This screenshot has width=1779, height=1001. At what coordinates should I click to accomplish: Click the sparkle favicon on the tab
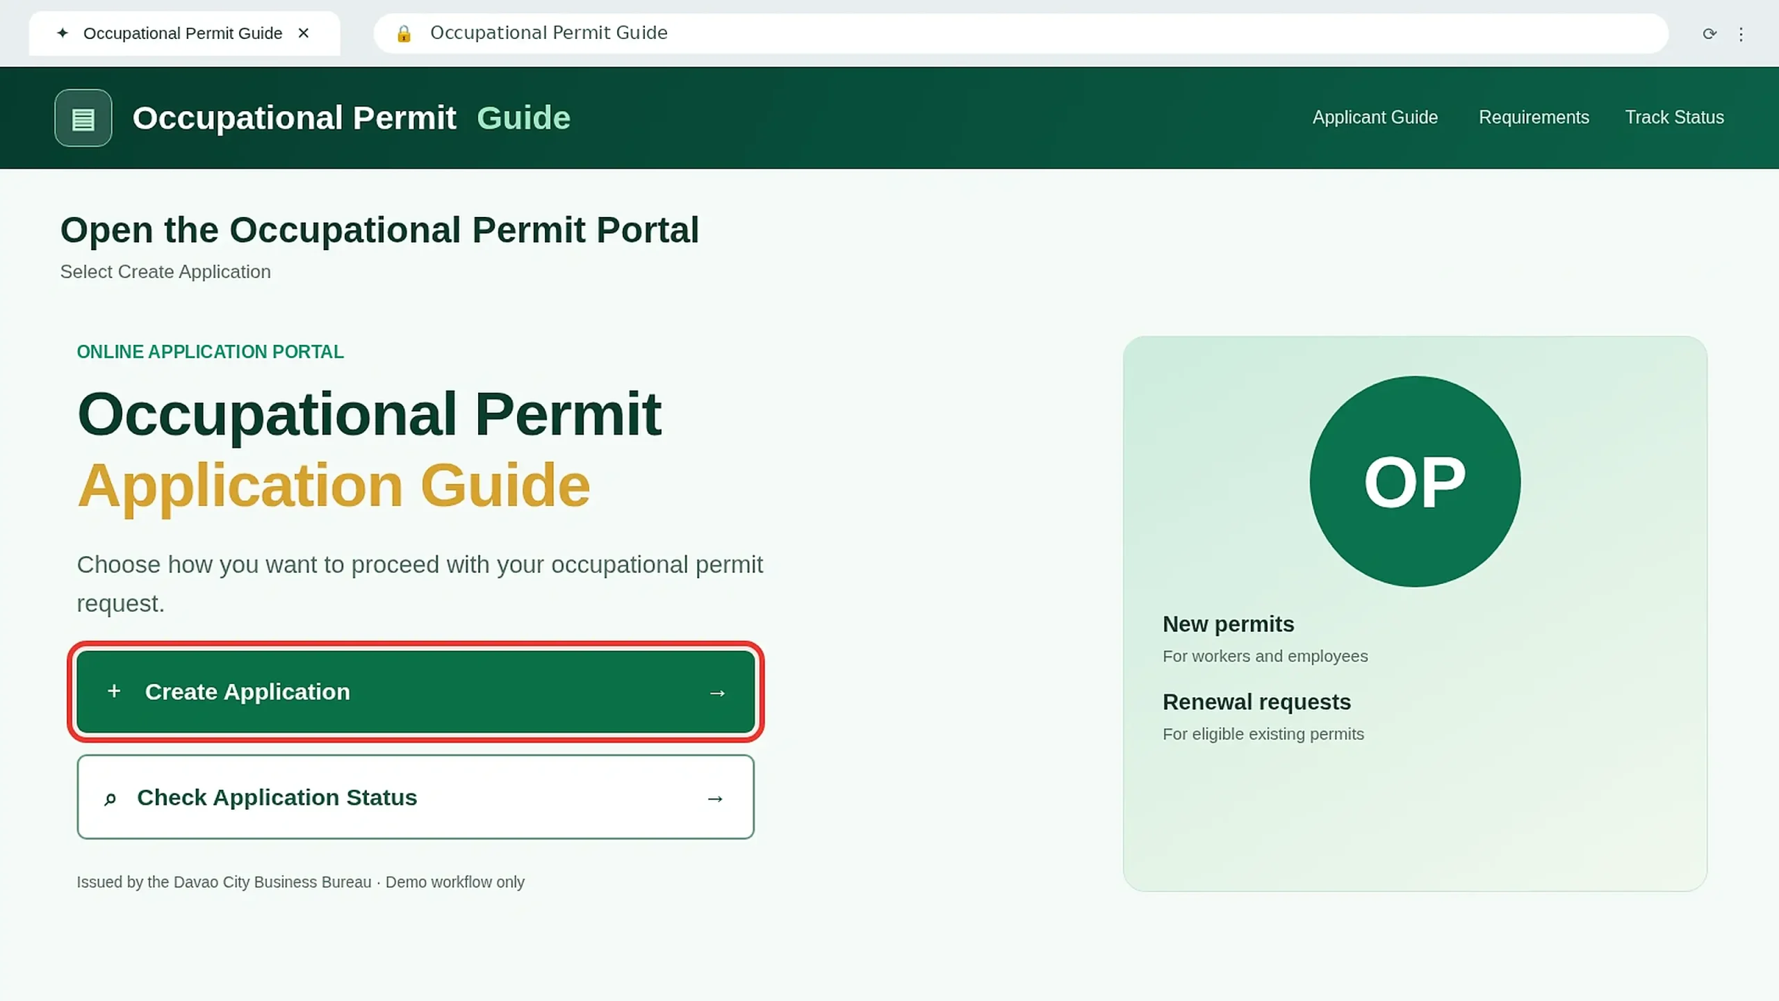tap(63, 33)
